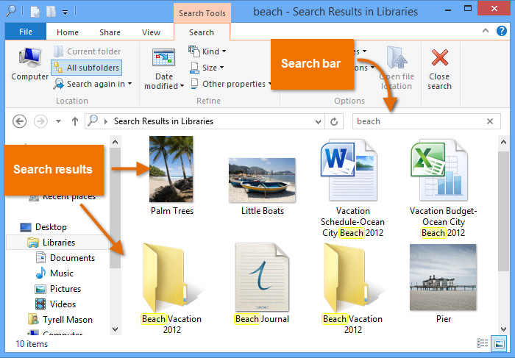Image resolution: width=515 pixels, height=358 pixels.
Task: Click the Computer icon in ribbon
Action: pos(29,59)
